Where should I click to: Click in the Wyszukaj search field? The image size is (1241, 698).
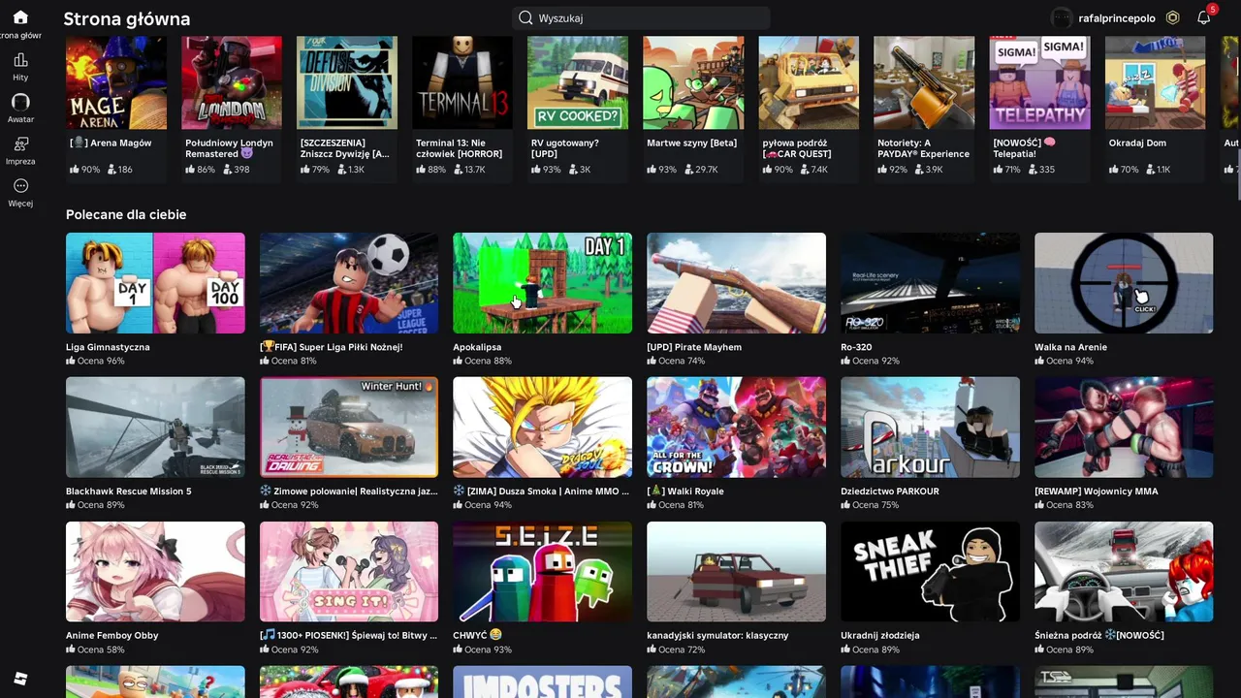tap(641, 17)
